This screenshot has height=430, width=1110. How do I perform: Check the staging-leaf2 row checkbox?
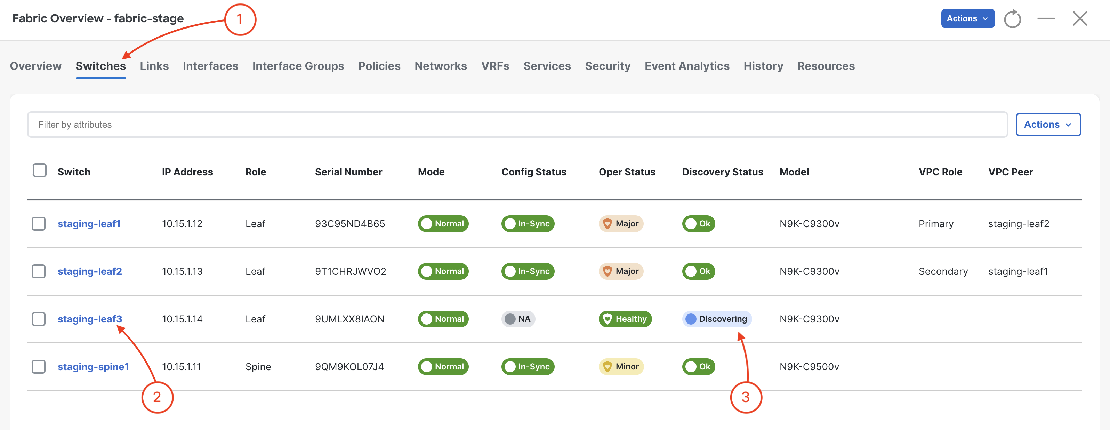tap(39, 271)
